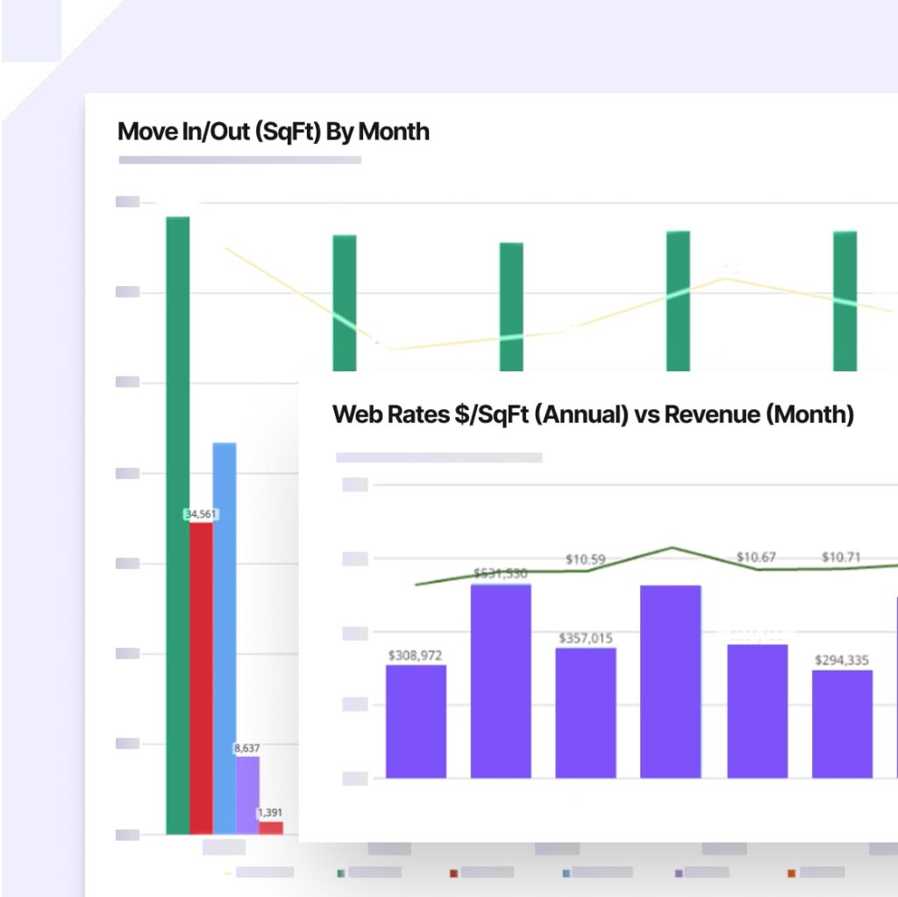Screen dimensions: 898x897
Task: Select the red bar beneath the 34,561 label
Action: (x=201, y=678)
